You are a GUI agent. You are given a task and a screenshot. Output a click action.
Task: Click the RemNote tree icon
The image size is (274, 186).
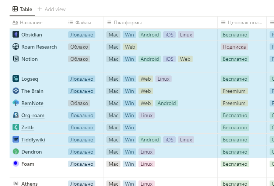(x=16, y=103)
